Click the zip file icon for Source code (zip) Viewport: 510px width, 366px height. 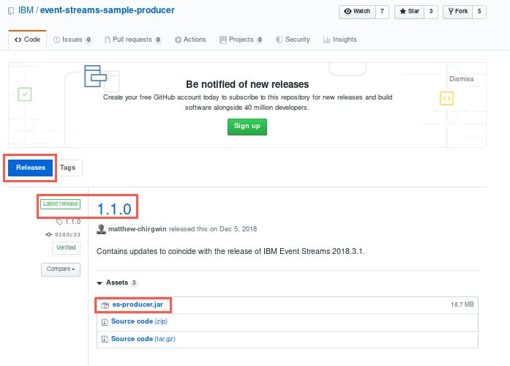(105, 322)
